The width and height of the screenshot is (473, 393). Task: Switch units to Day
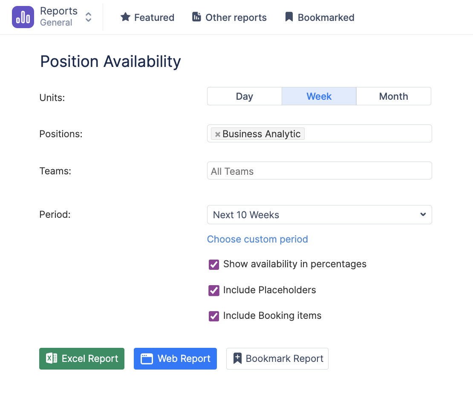(244, 96)
